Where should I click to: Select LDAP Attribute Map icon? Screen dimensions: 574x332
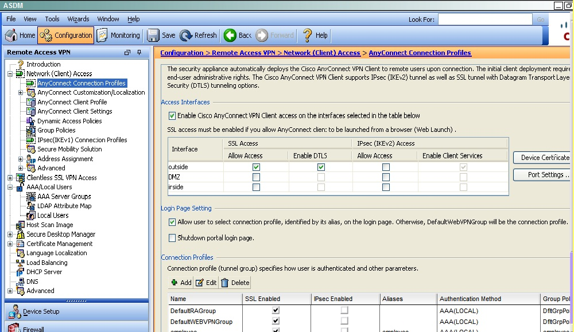pos(31,206)
